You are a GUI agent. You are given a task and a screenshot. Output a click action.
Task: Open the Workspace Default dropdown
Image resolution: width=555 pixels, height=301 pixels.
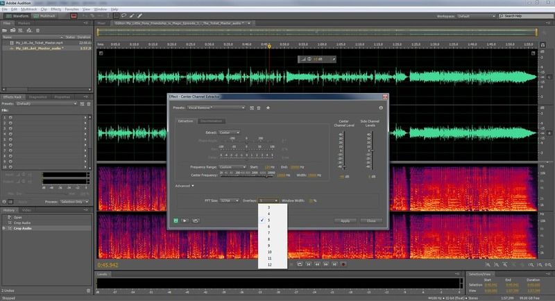[476, 16]
